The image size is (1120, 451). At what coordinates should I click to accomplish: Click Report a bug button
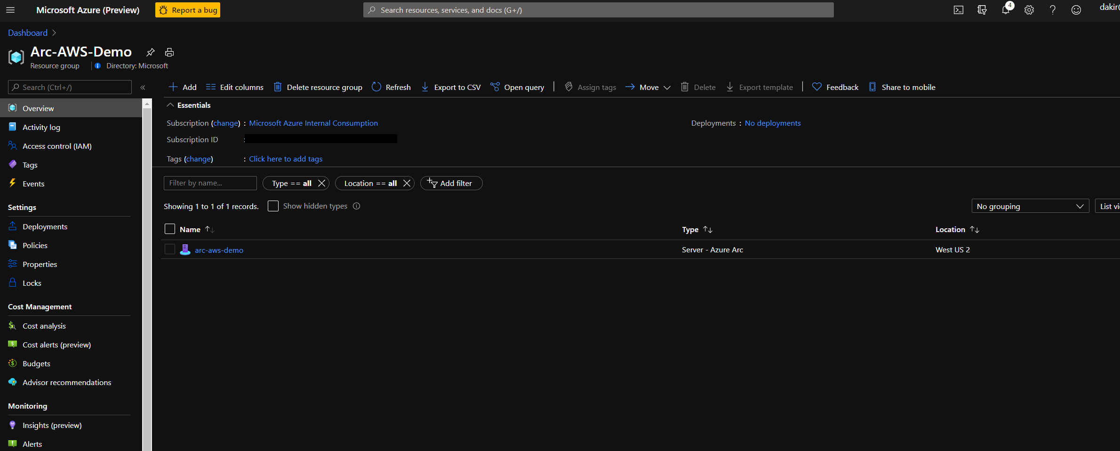[188, 10]
